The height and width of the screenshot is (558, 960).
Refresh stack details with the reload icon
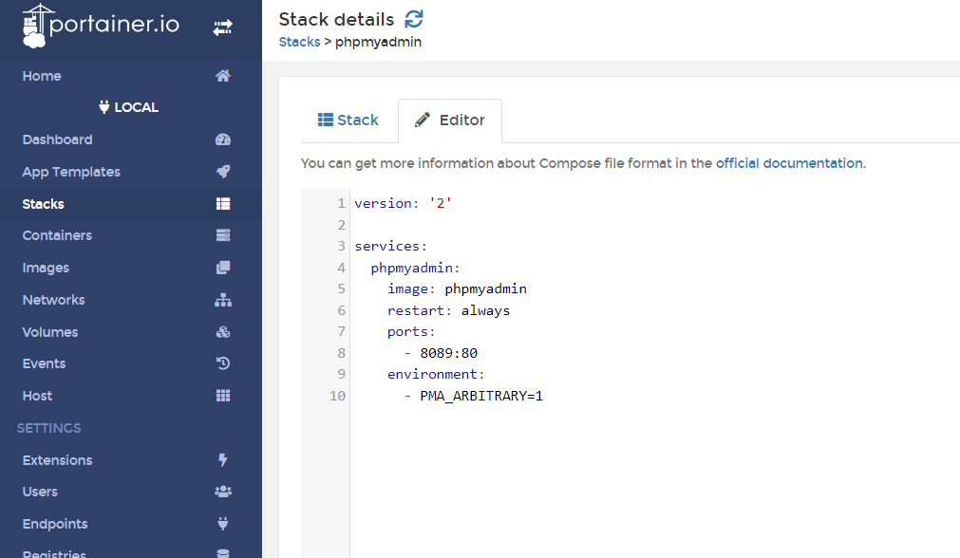point(414,19)
